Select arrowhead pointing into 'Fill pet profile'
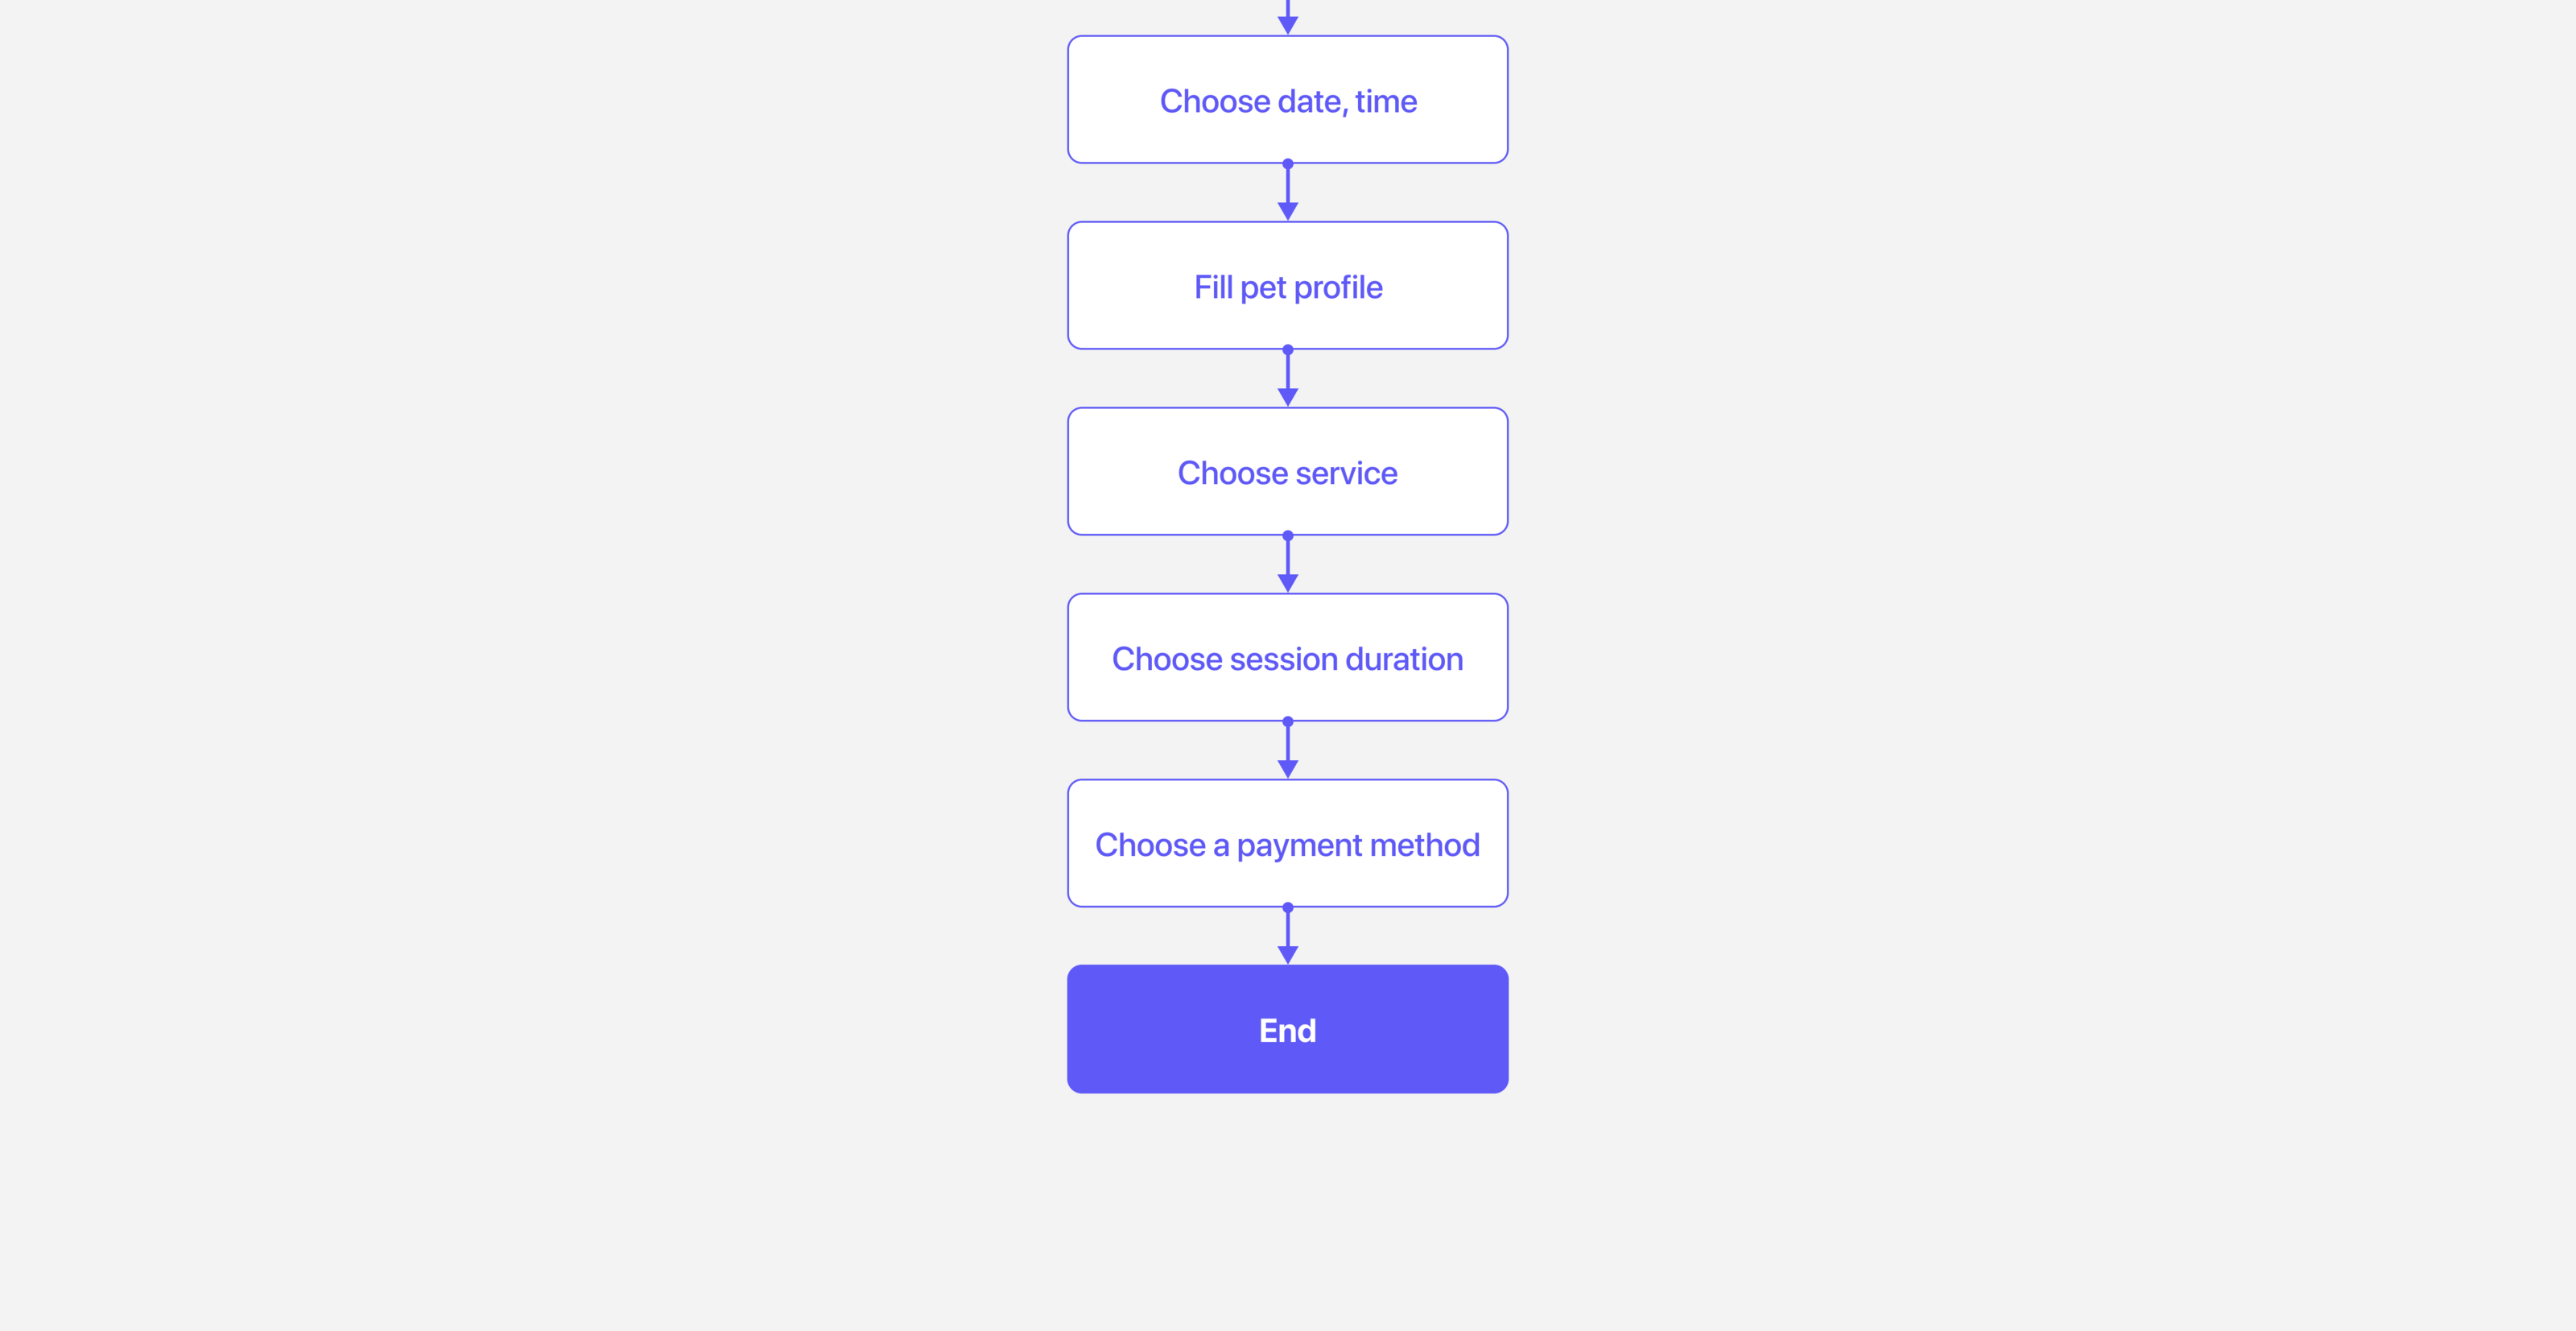 [x=1288, y=211]
